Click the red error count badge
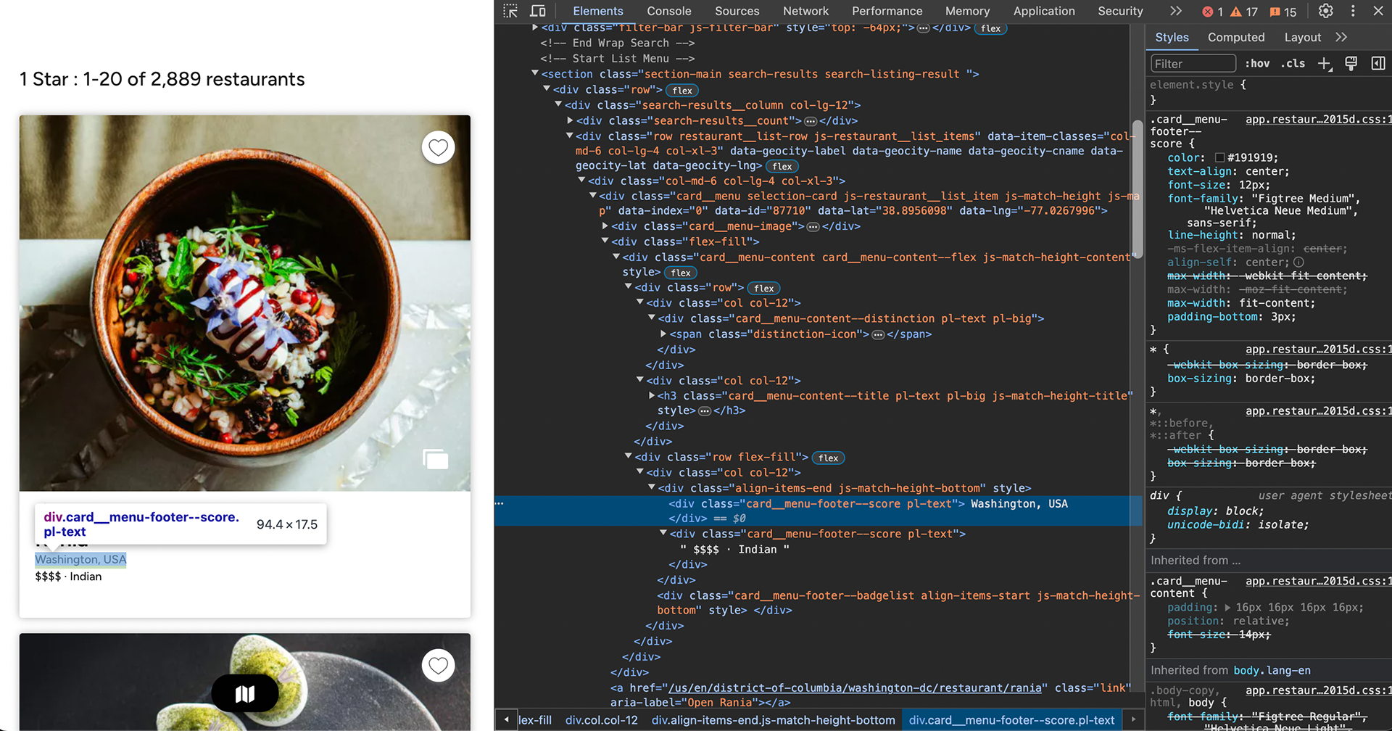Image resolution: width=1392 pixels, height=731 pixels. 1213,12
